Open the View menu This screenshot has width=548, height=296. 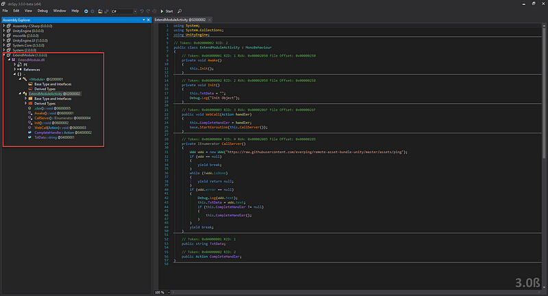[27, 12]
